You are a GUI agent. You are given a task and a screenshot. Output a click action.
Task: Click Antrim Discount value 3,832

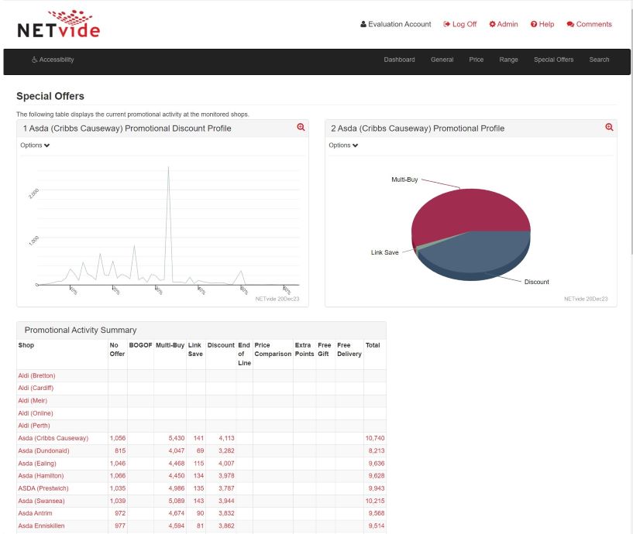[x=226, y=513]
